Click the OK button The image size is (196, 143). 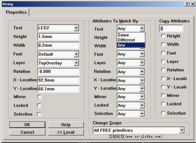[27, 125]
